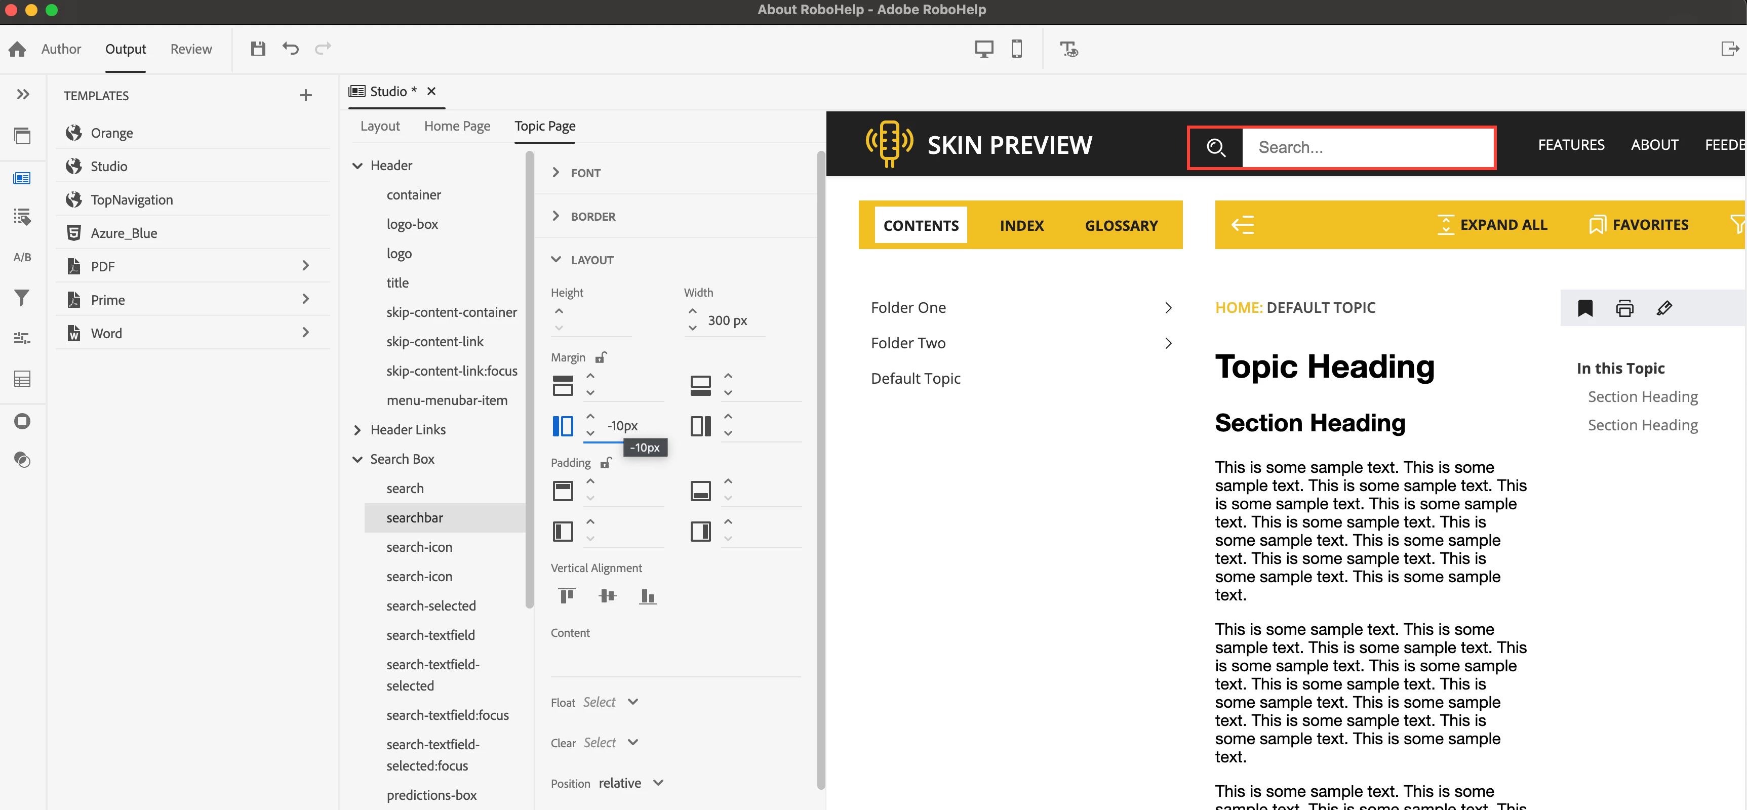The width and height of the screenshot is (1747, 810).
Task: Add new template with plus icon
Action: click(x=305, y=96)
